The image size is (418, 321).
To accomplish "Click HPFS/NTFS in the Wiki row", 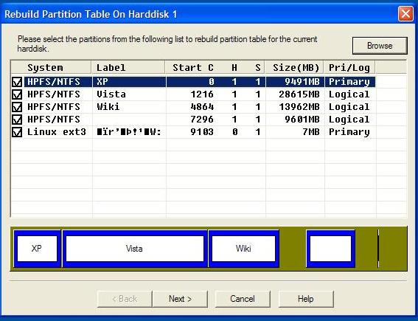I will coord(54,107).
